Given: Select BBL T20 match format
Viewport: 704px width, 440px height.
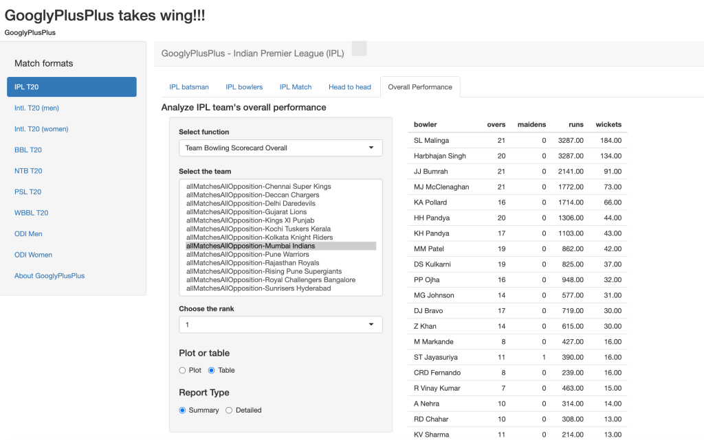Looking at the screenshot, I should click(x=28, y=150).
